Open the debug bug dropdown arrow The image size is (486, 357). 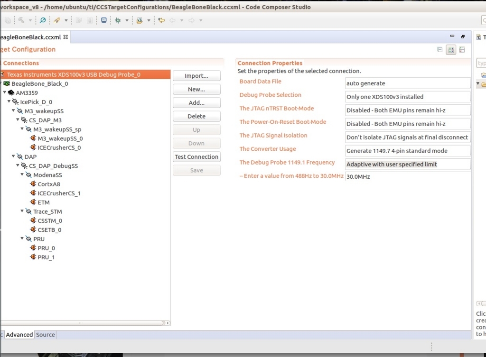point(127,20)
